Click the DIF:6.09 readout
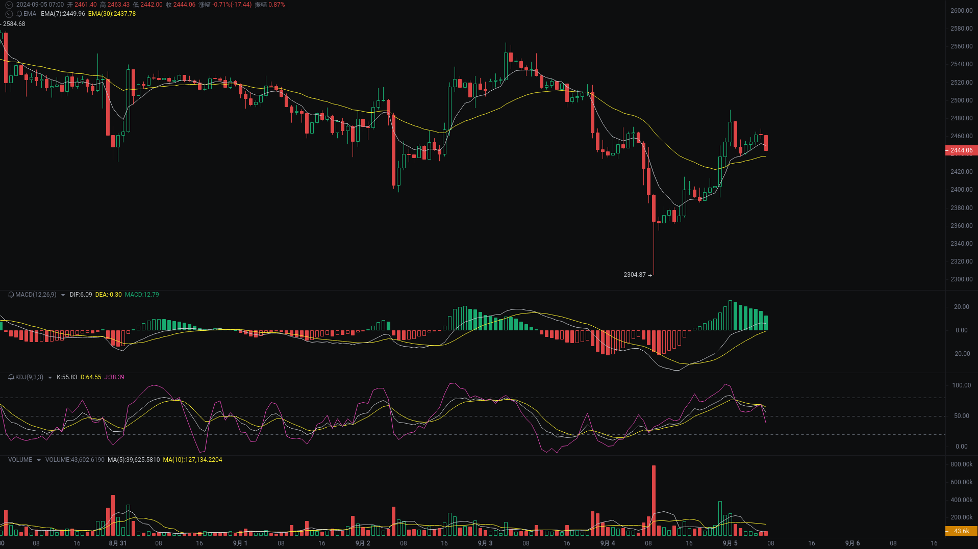Screen dimensions: 978x549 click(x=81, y=295)
